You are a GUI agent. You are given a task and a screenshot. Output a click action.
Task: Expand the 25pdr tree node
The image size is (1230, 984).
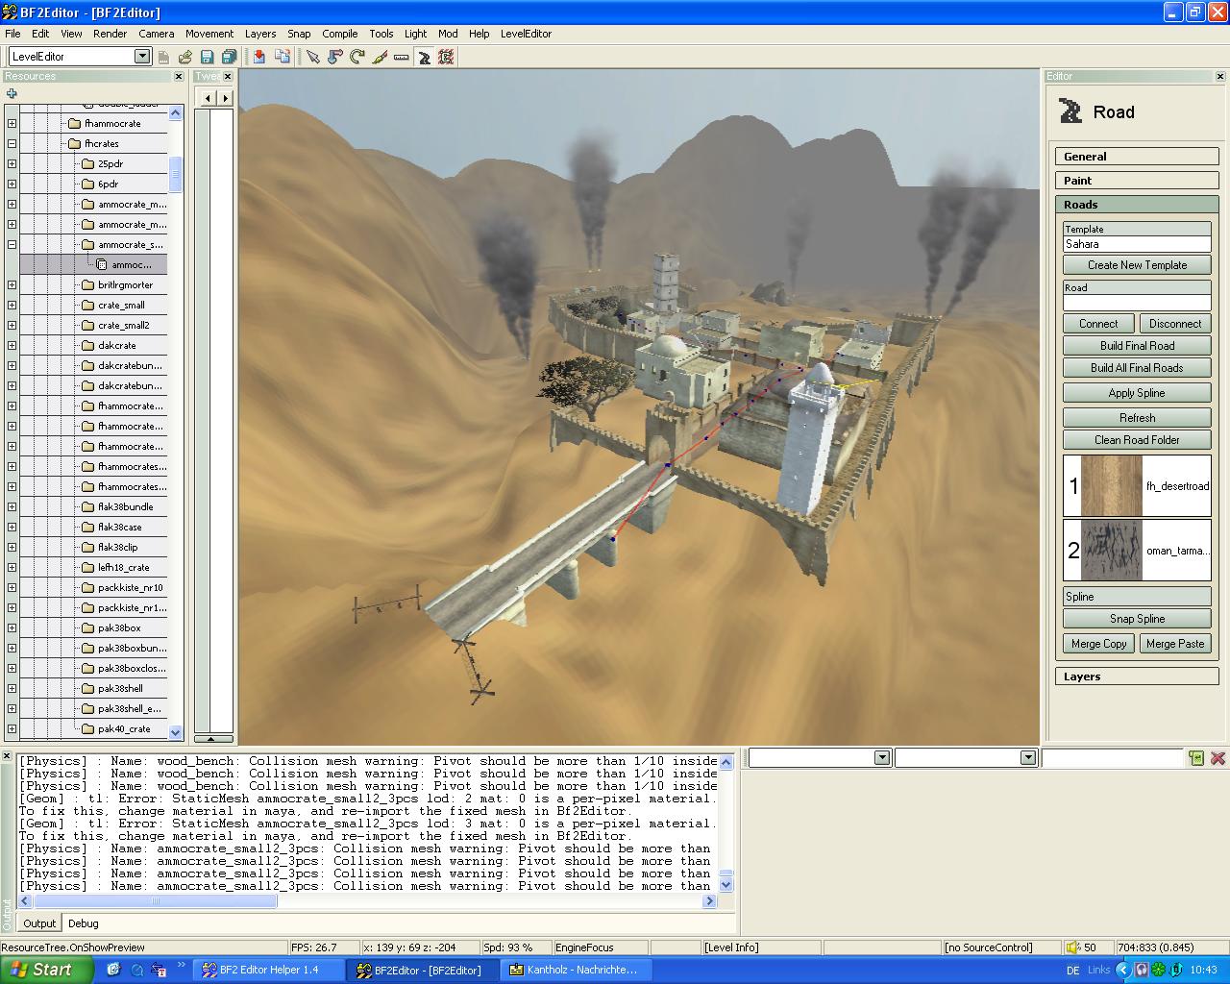[12, 163]
